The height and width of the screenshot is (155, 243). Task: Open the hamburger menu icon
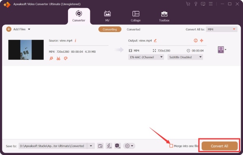[211, 4]
